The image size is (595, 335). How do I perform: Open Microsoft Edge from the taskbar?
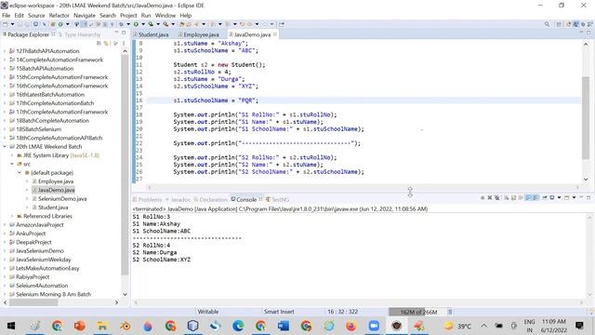point(238,326)
